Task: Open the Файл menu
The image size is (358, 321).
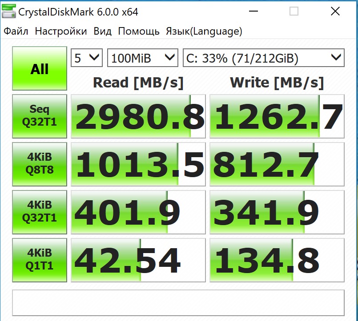Action: [x=16, y=31]
